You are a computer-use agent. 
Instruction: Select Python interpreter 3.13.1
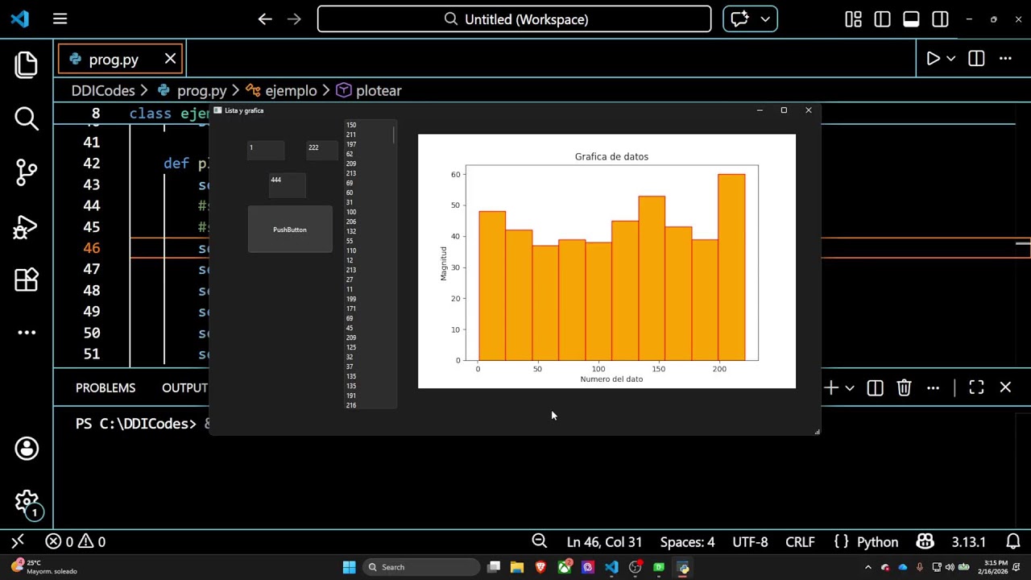(x=969, y=541)
